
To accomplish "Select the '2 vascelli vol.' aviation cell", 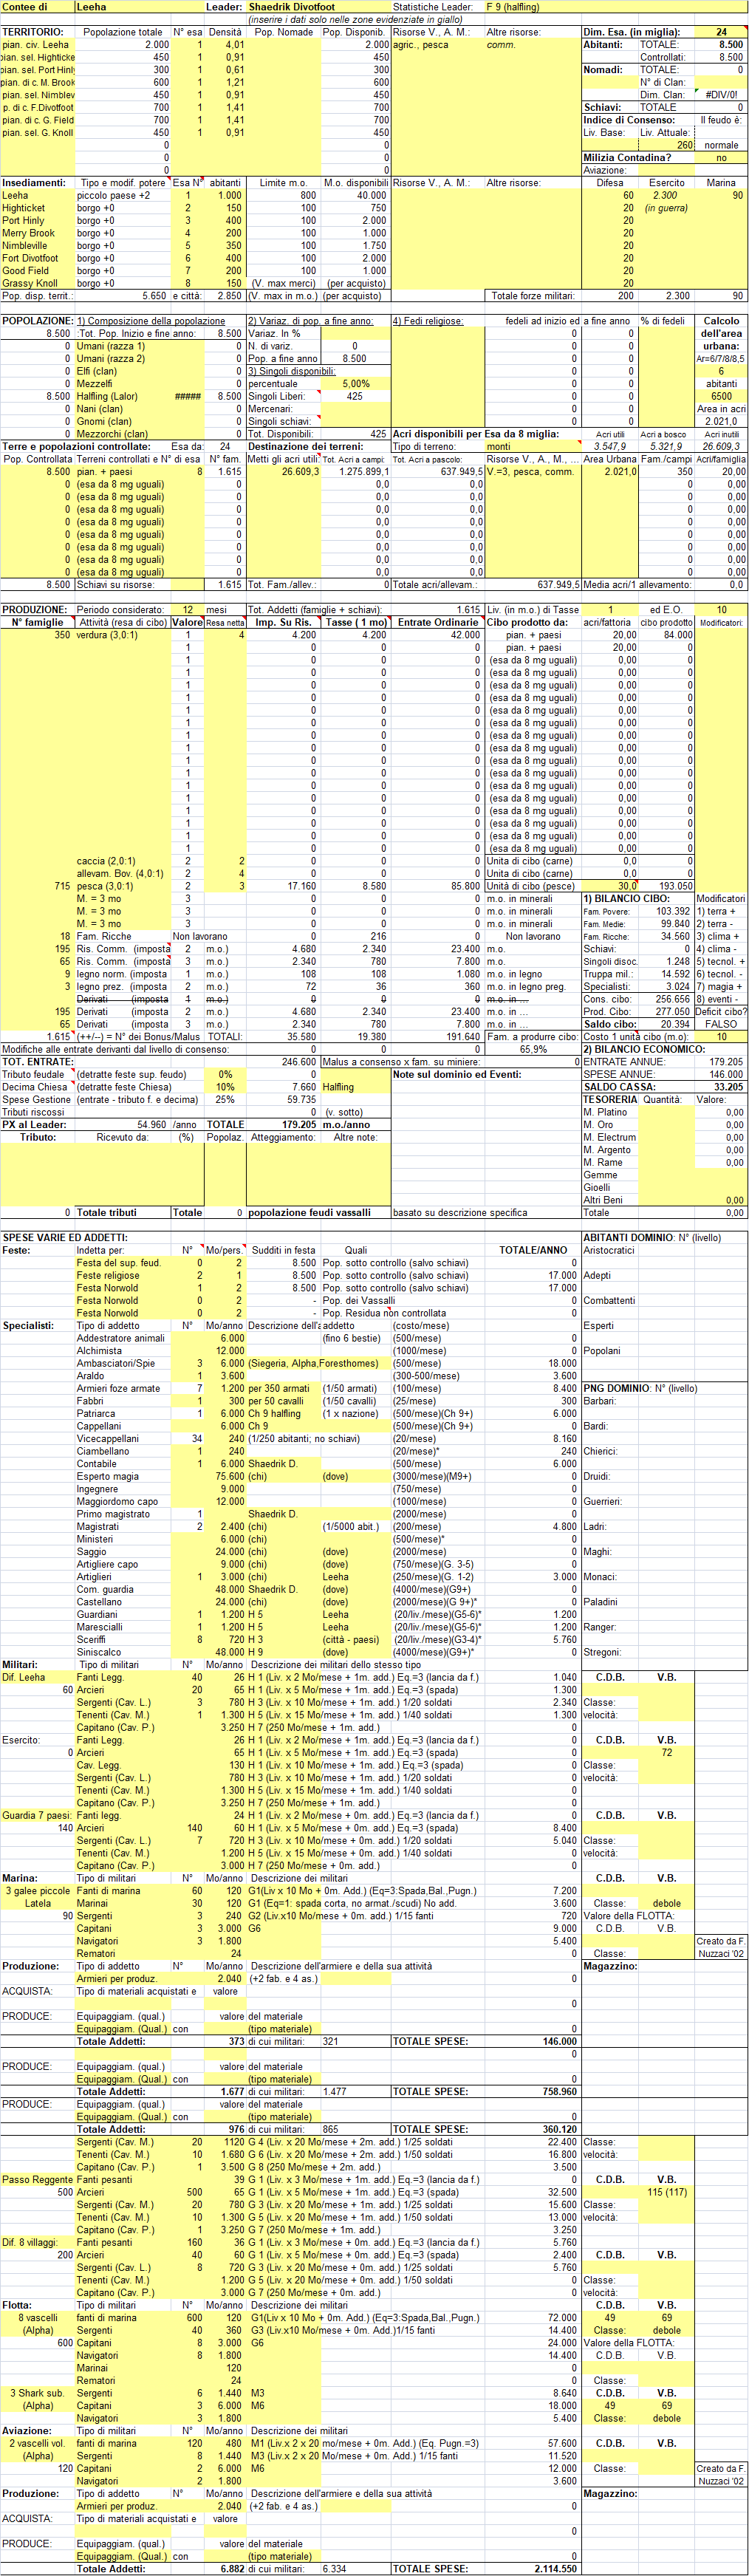I will (x=38, y=2443).
